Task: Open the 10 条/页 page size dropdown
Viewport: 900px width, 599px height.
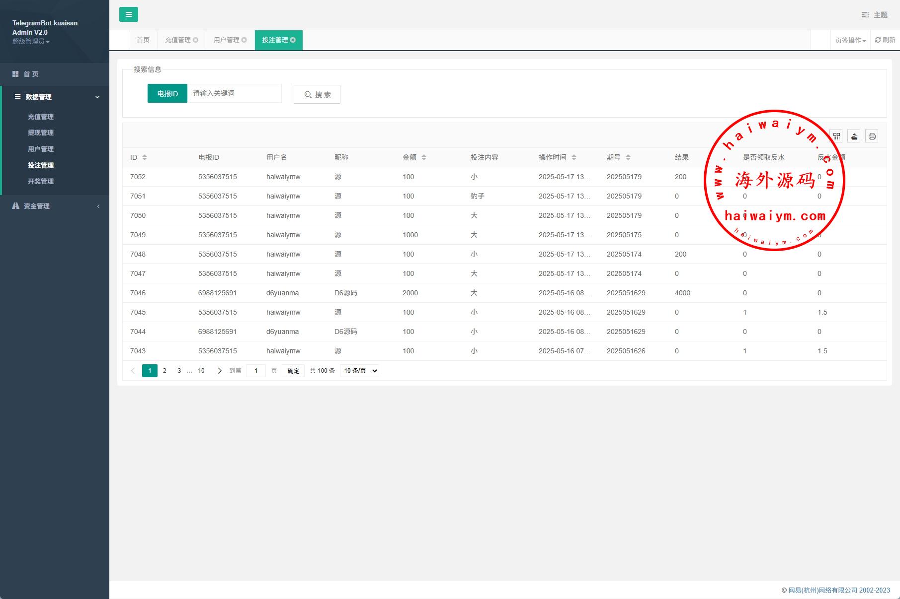Action: (359, 371)
